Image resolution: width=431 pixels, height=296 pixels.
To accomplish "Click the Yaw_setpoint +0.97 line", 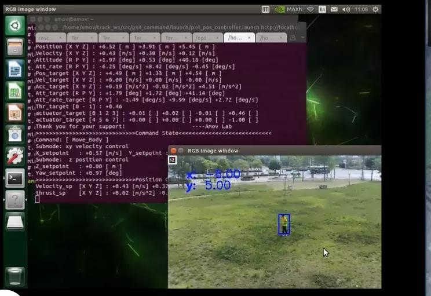I will tap(79, 173).
